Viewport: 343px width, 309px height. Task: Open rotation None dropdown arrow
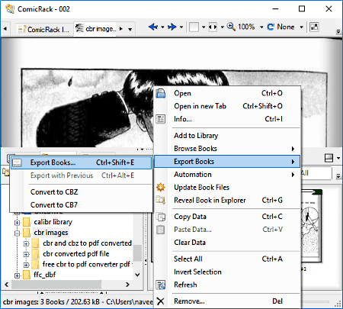pos(302,27)
